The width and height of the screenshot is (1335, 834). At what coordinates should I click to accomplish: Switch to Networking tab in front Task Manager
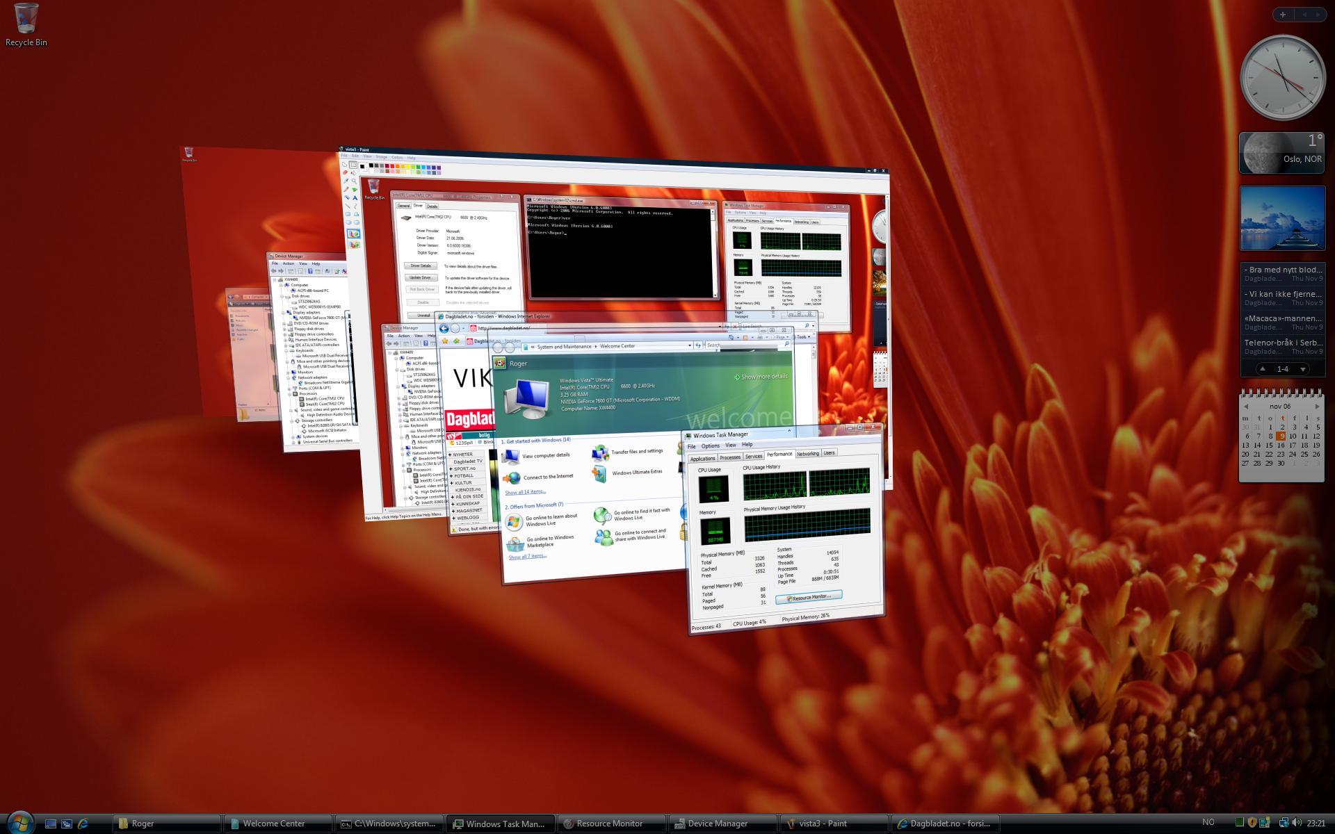[807, 453]
